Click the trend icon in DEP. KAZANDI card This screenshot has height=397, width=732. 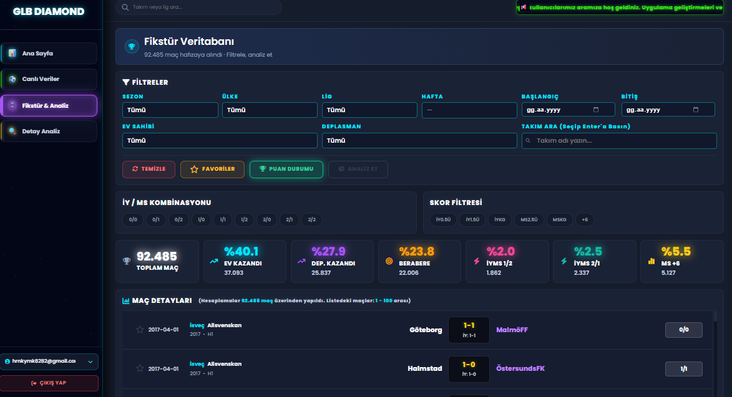coord(301,261)
